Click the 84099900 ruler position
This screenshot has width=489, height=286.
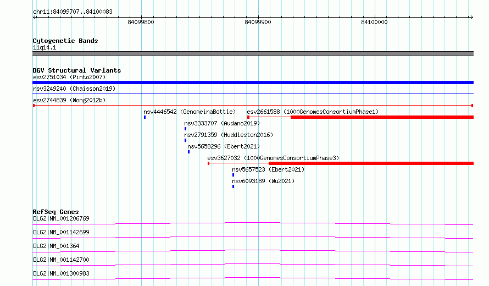pyautogui.click(x=258, y=22)
